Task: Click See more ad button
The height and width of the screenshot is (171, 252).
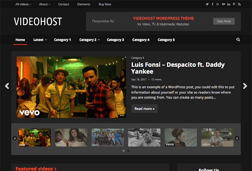Action: pos(224,21)
